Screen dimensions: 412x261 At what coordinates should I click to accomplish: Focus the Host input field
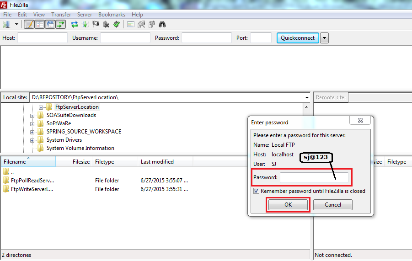point(43,38)
